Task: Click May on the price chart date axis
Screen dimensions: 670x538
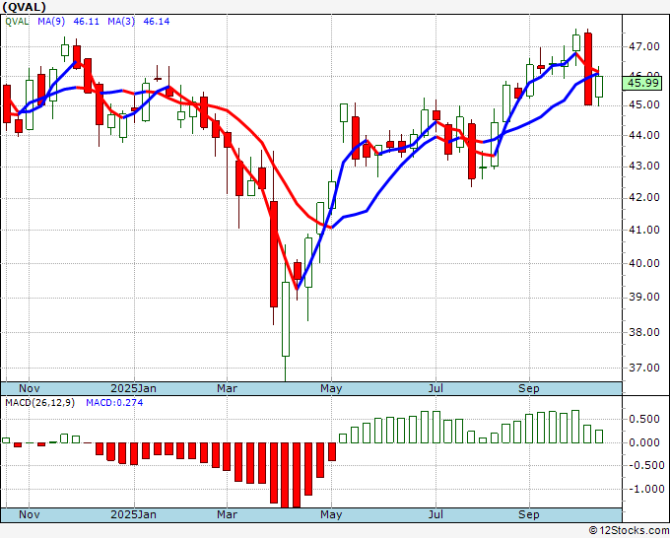Action: pos(331,388)
